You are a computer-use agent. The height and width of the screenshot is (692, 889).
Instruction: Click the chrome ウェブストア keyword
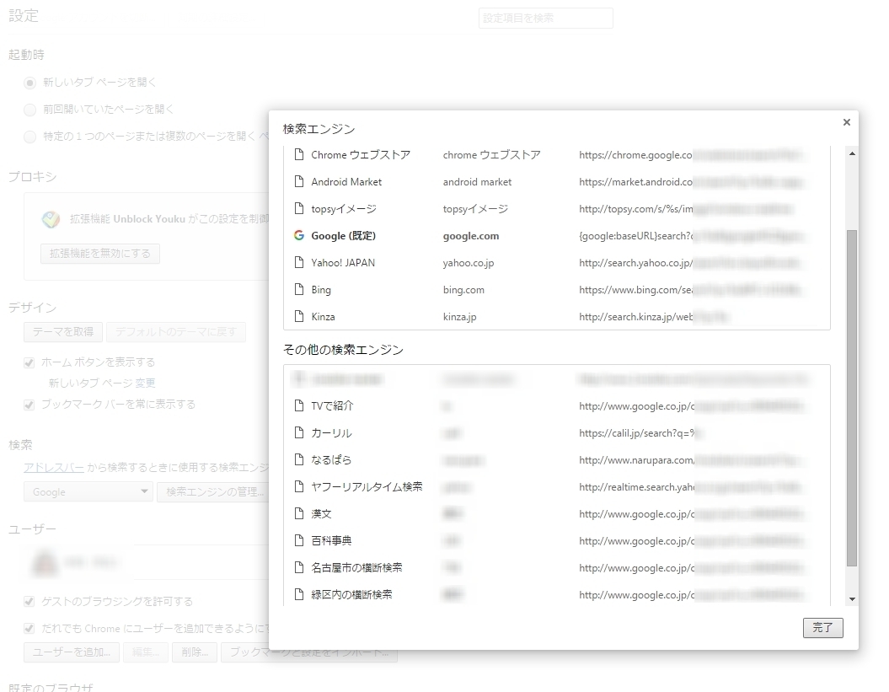click(491, 155)
